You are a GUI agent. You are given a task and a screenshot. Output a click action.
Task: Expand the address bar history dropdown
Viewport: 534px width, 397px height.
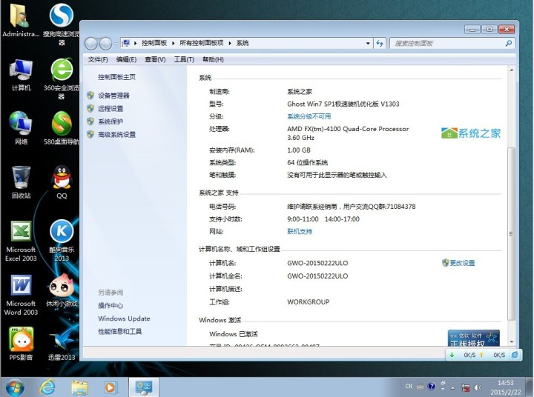click(368, 43)
